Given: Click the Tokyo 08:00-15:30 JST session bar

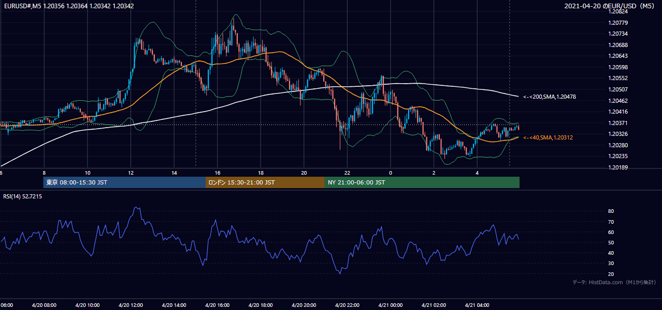Looking at the screenshot, I should coord(124,182).
